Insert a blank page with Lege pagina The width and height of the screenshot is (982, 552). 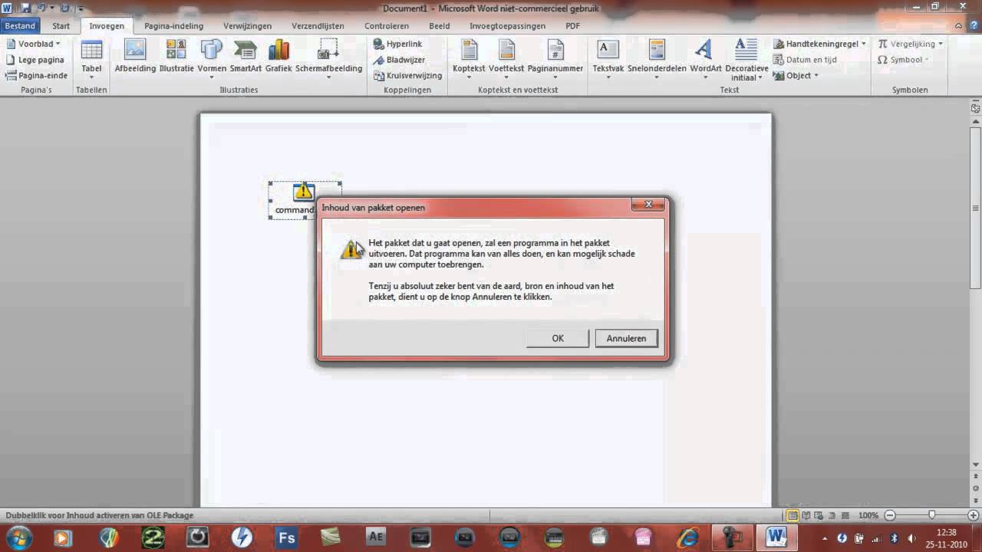pos(35,60)
